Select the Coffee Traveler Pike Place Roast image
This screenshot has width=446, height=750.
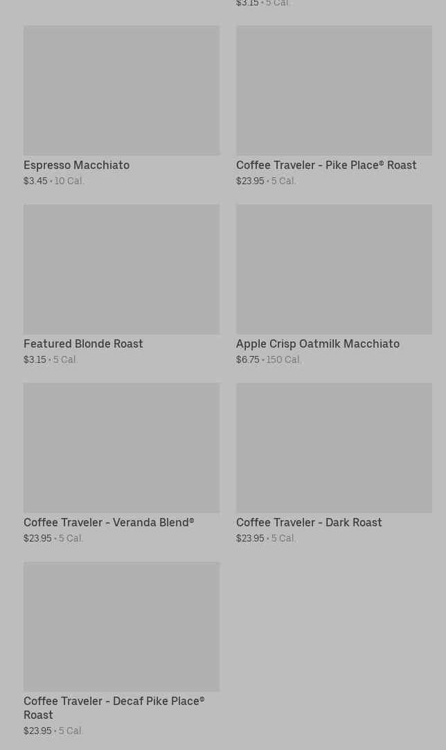[334, 91]
